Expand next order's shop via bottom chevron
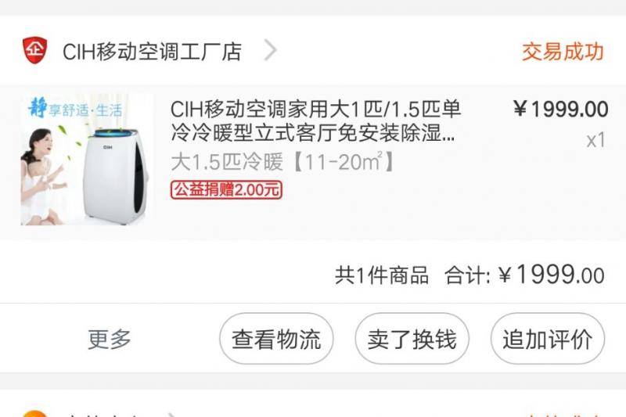 click(171, 415)
